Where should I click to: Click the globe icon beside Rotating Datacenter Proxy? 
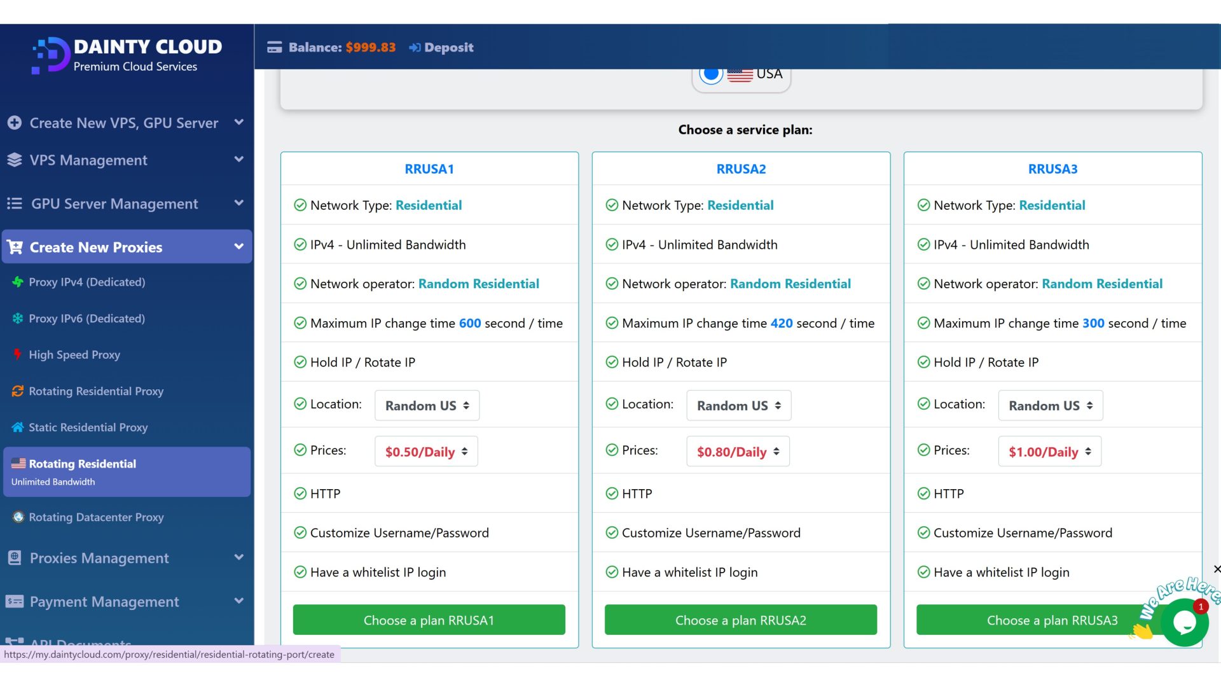18,517
